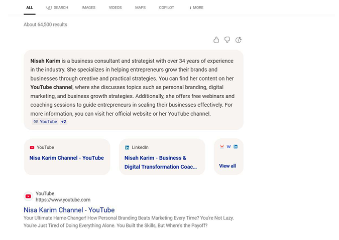Click the About 64,500 results text

45,25
